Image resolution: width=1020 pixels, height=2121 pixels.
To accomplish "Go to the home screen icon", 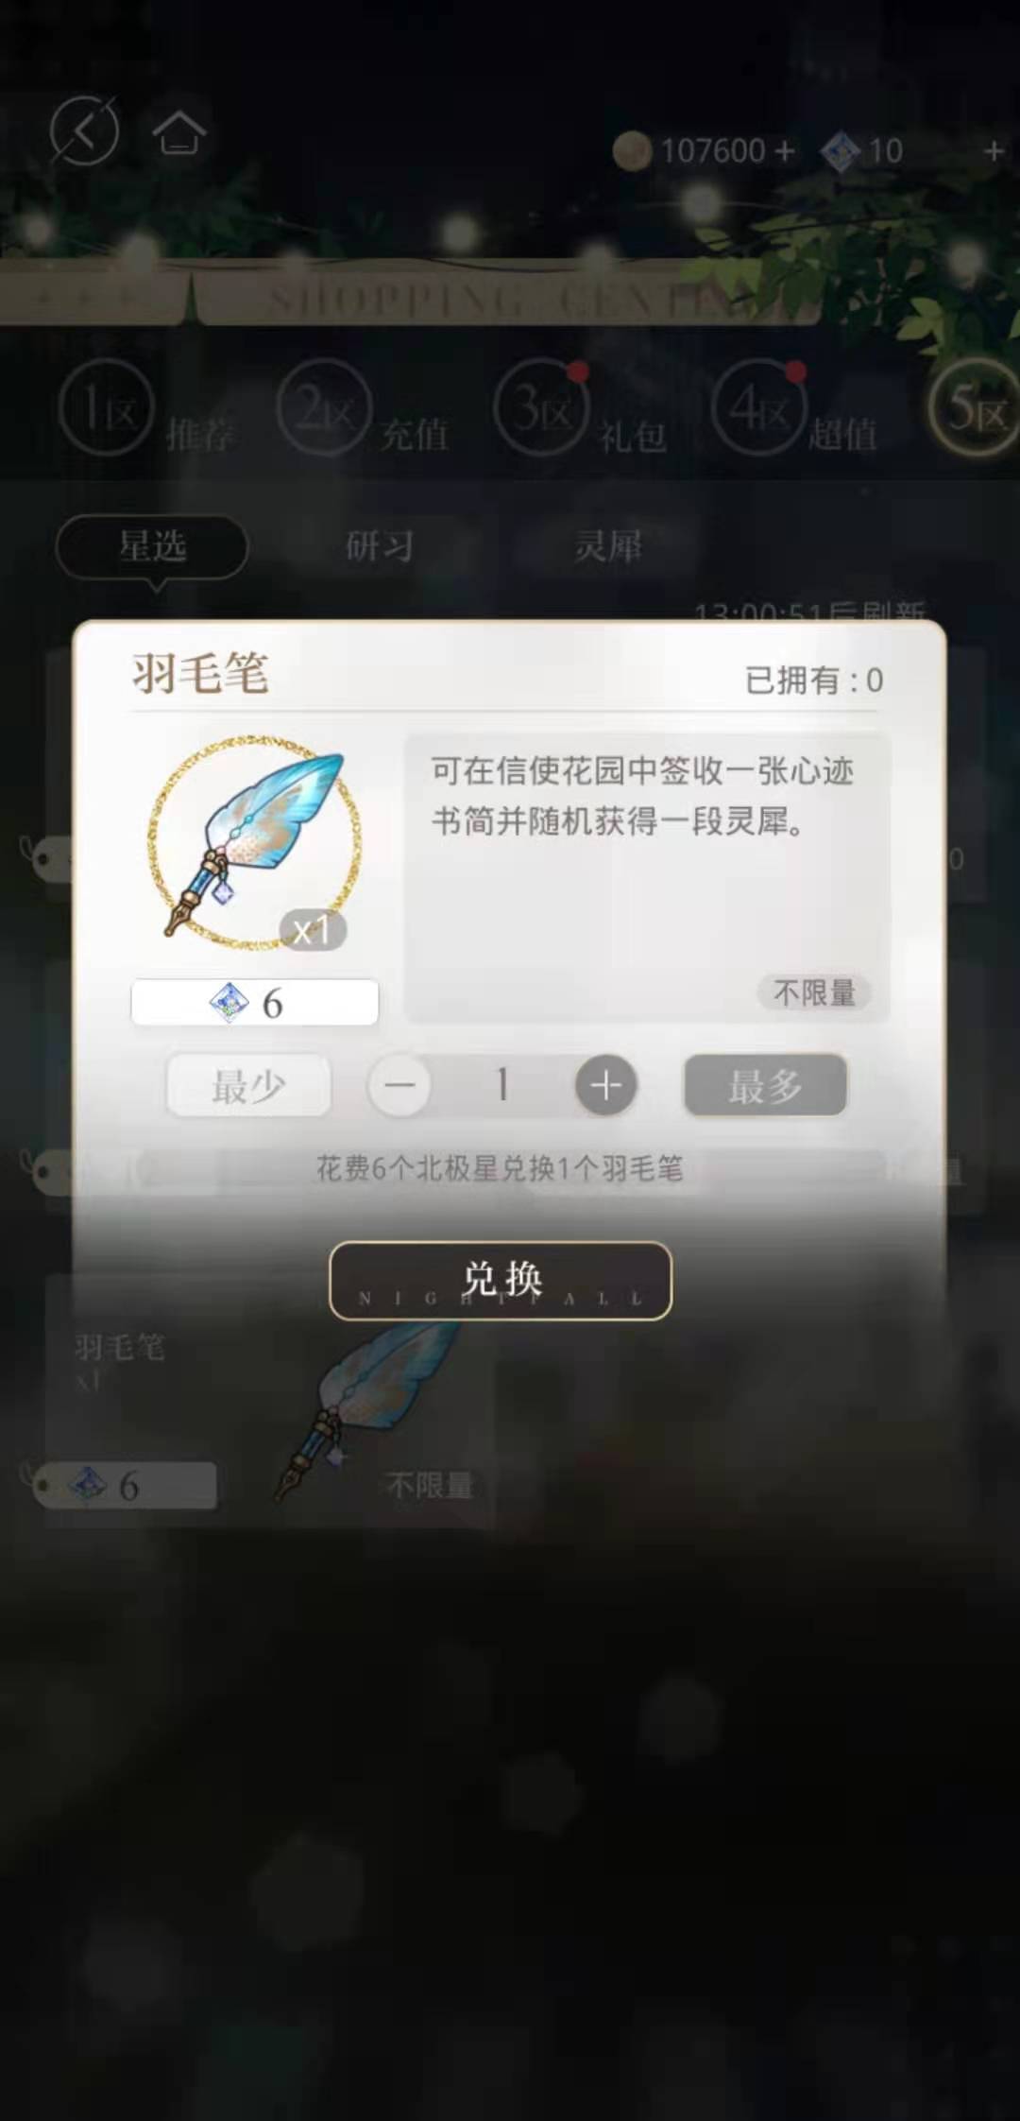I will tap(179, 132).
